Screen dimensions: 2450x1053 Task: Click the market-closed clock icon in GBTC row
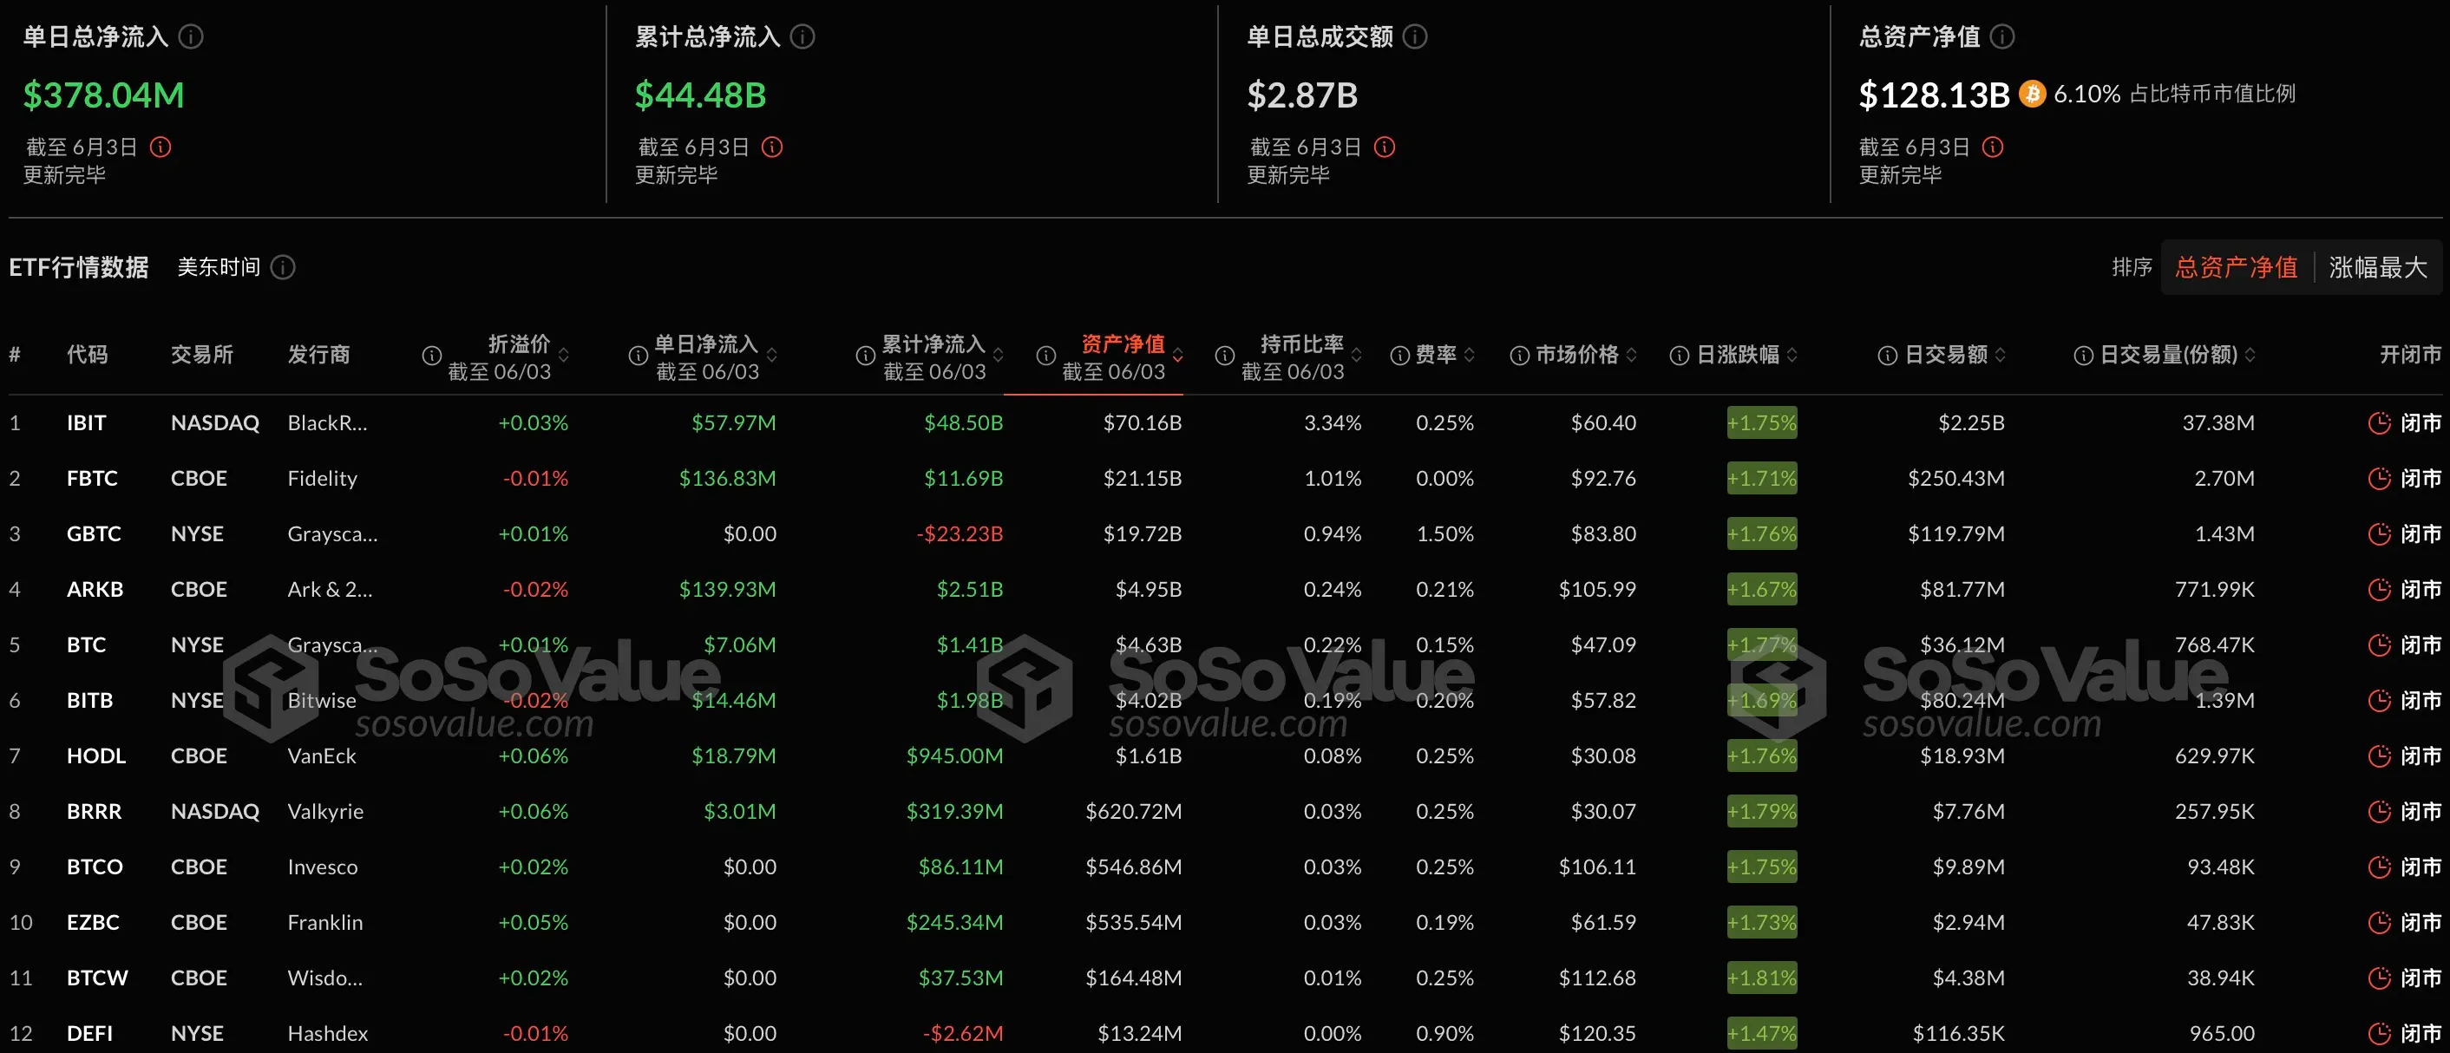point(2379,534)
